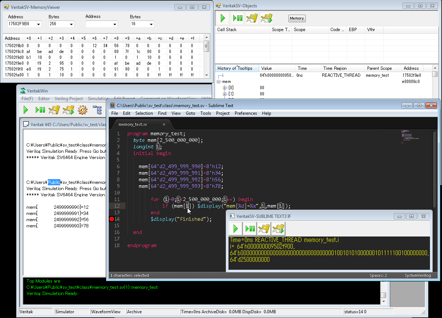Screen dimensions: 442x318
Task: Open the hierarchy tree icon in VeritakWin toolbar
Action: tap(97, 110)
